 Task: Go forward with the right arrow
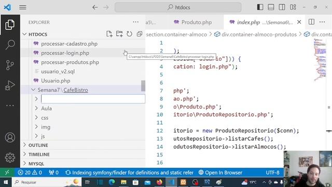(106, 7)
